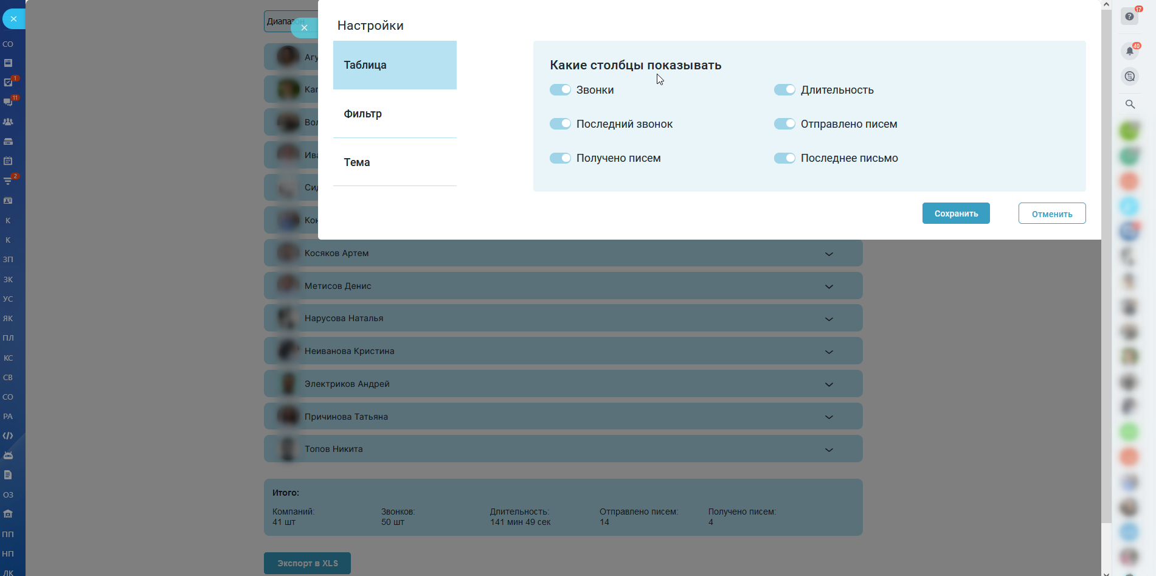Screen dimensions: 1156x576
Task: Open the РА sidebar menu item
Action: click(8, 416)
